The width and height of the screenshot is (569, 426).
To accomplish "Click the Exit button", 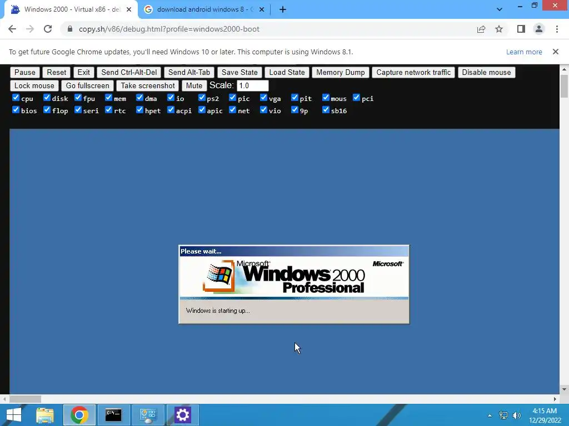I will 83,73.
